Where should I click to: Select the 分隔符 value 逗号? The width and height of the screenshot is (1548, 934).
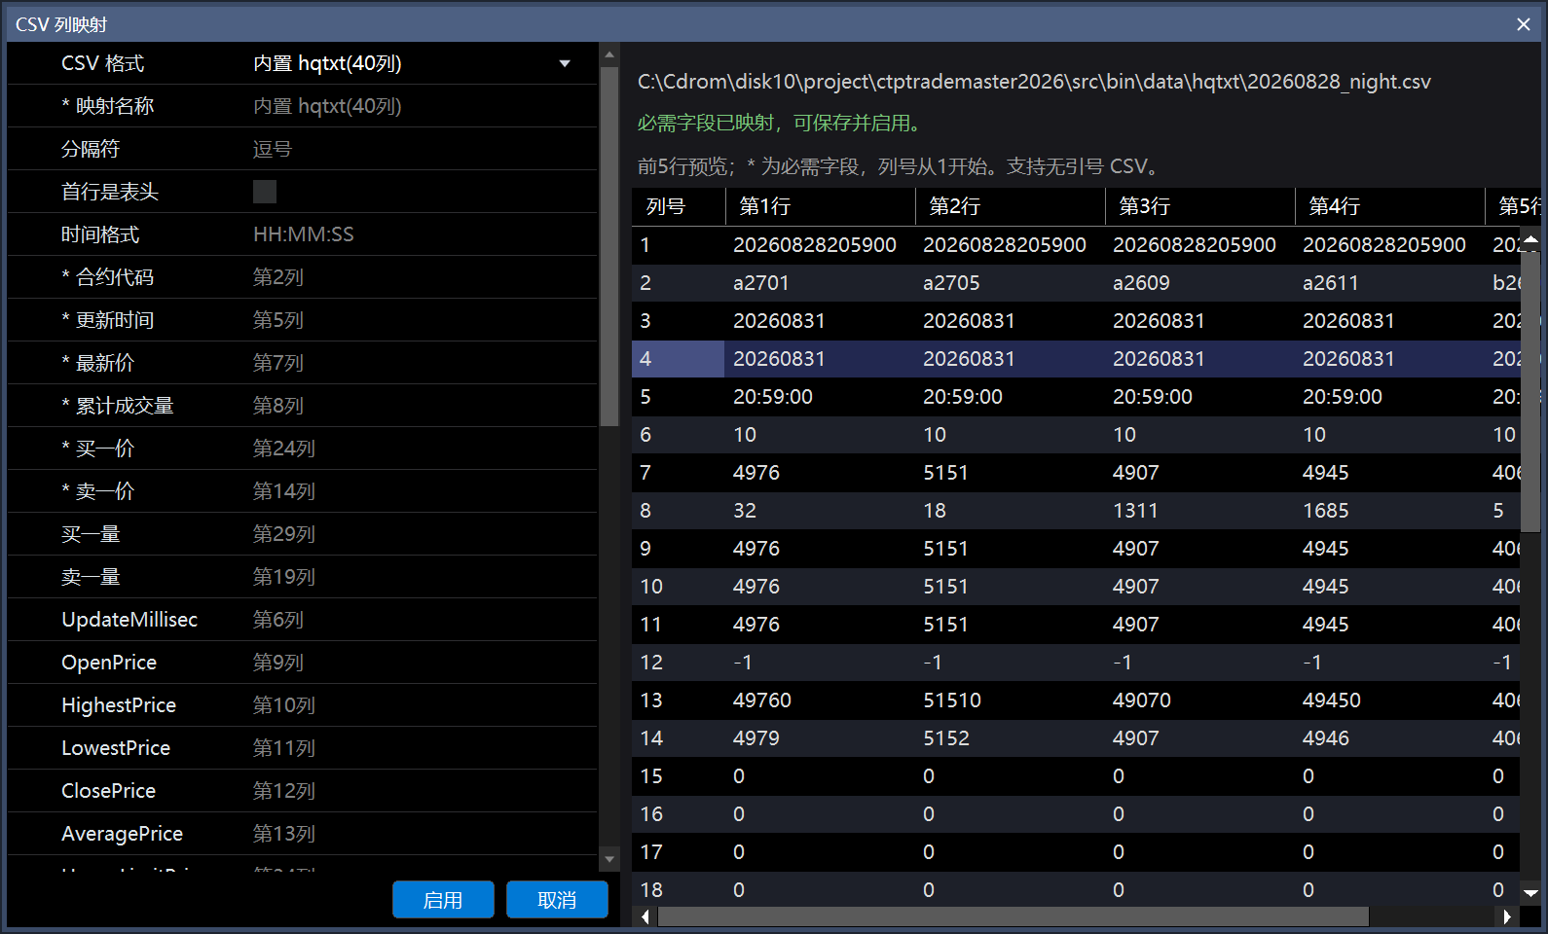(x=272, y=149)
